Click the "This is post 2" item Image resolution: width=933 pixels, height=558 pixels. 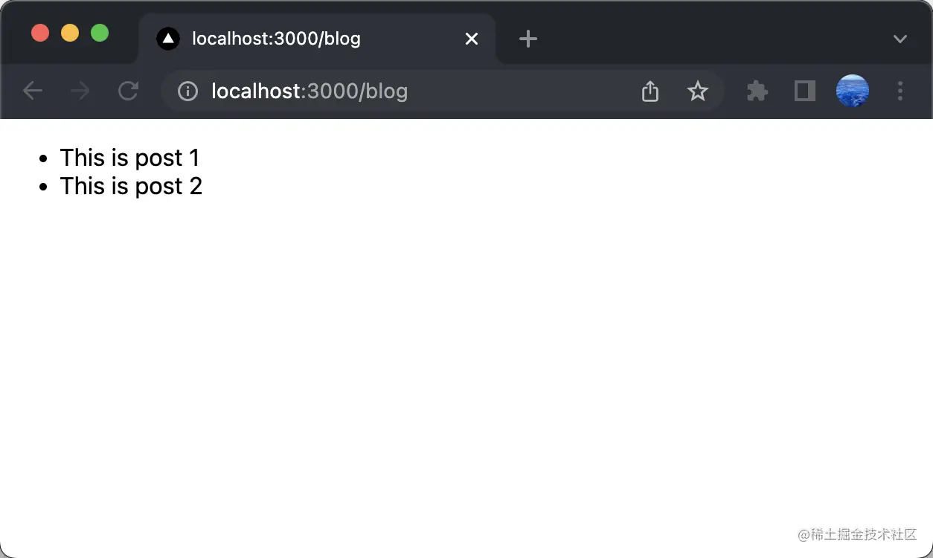(x=131, y=186)
